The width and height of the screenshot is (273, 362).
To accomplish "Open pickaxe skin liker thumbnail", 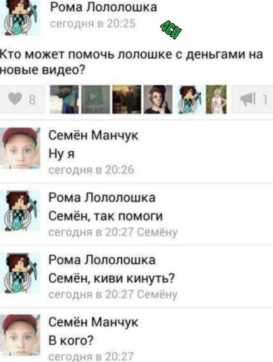I will (x=189, y=99).
